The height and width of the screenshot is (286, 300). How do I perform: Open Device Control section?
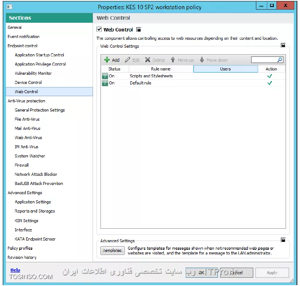(x=28, y=83)
